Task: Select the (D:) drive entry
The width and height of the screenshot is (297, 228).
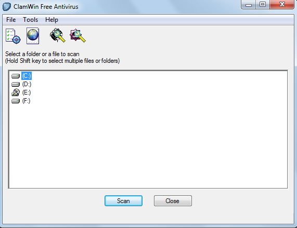Action: 27,84
